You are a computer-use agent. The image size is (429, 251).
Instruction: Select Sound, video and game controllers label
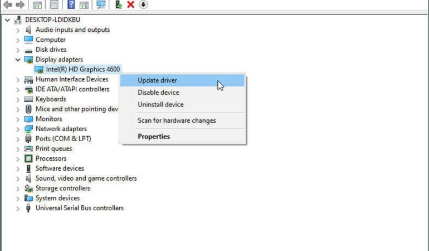pos(86,178)
